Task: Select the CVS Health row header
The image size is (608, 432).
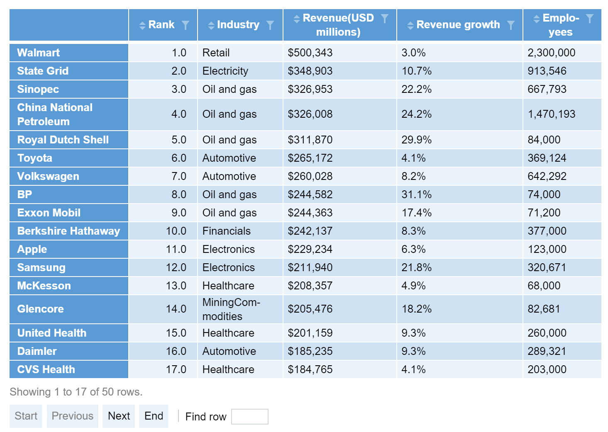Action: [x=69, y=369]
